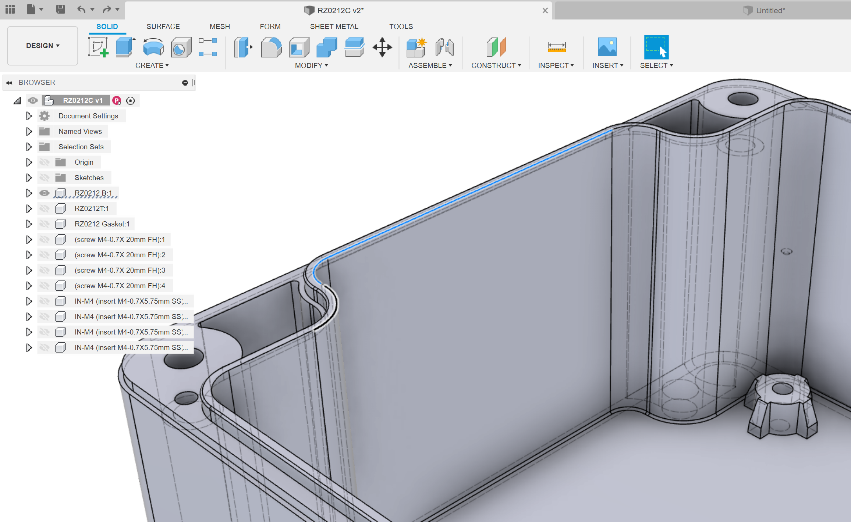This screenshot has width=851, height=522.
Task: Click the Save button
Action: (x=60, y=10)
